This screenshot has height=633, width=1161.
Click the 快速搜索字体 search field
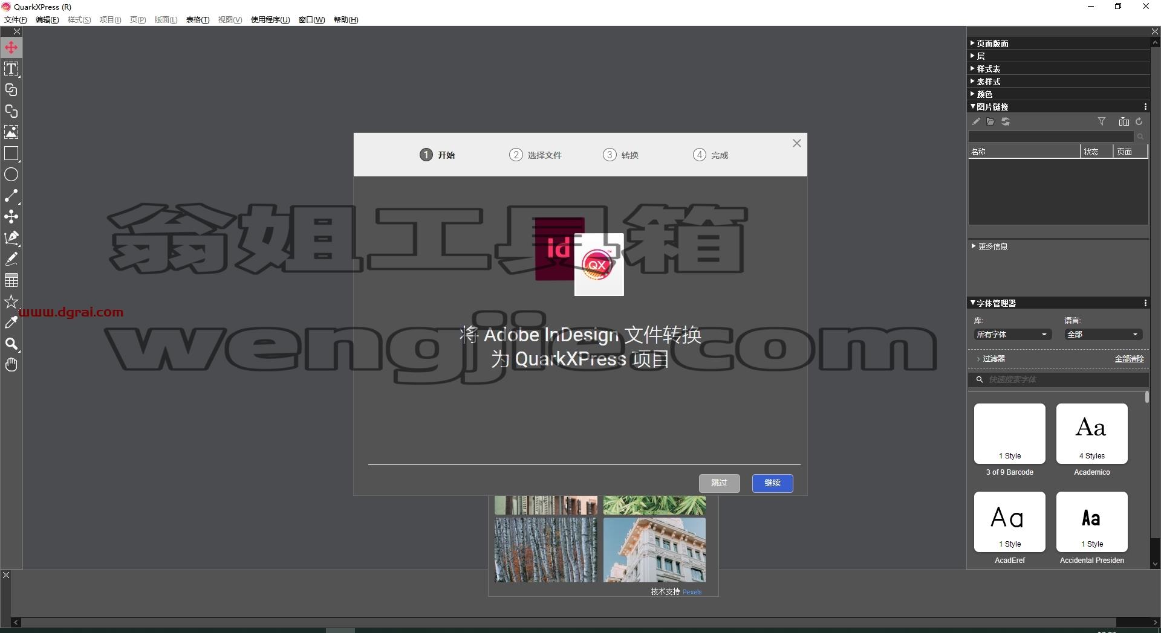coord(1058,380)
